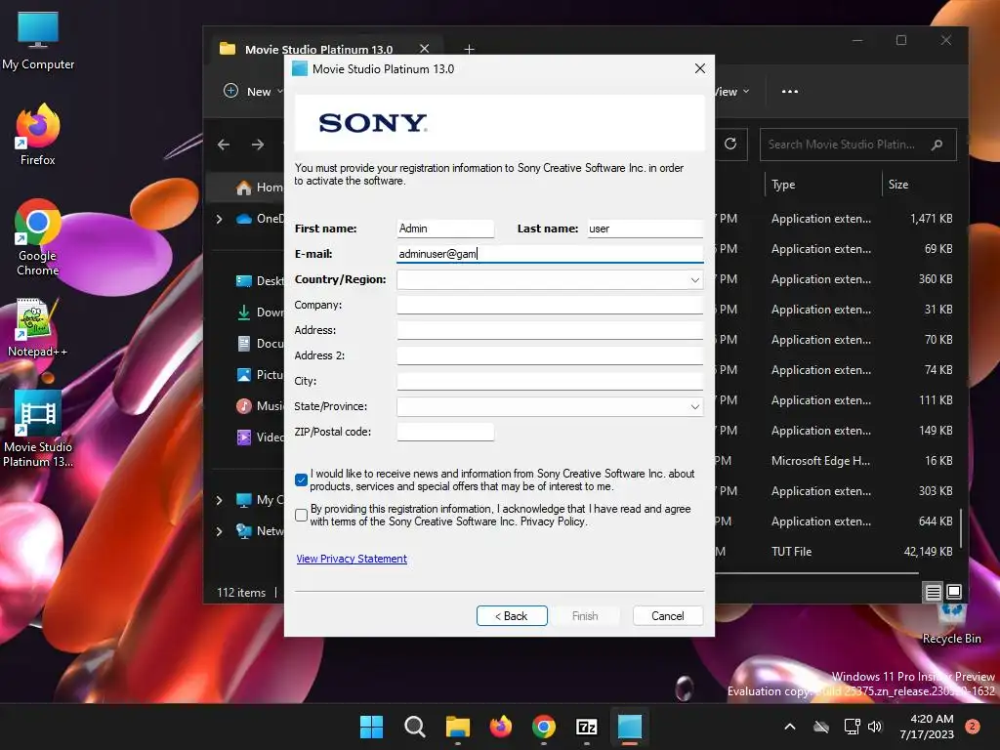Screen dimensions: 1000x750
Task: Open the notification count badge
Action: coord(973,727)
